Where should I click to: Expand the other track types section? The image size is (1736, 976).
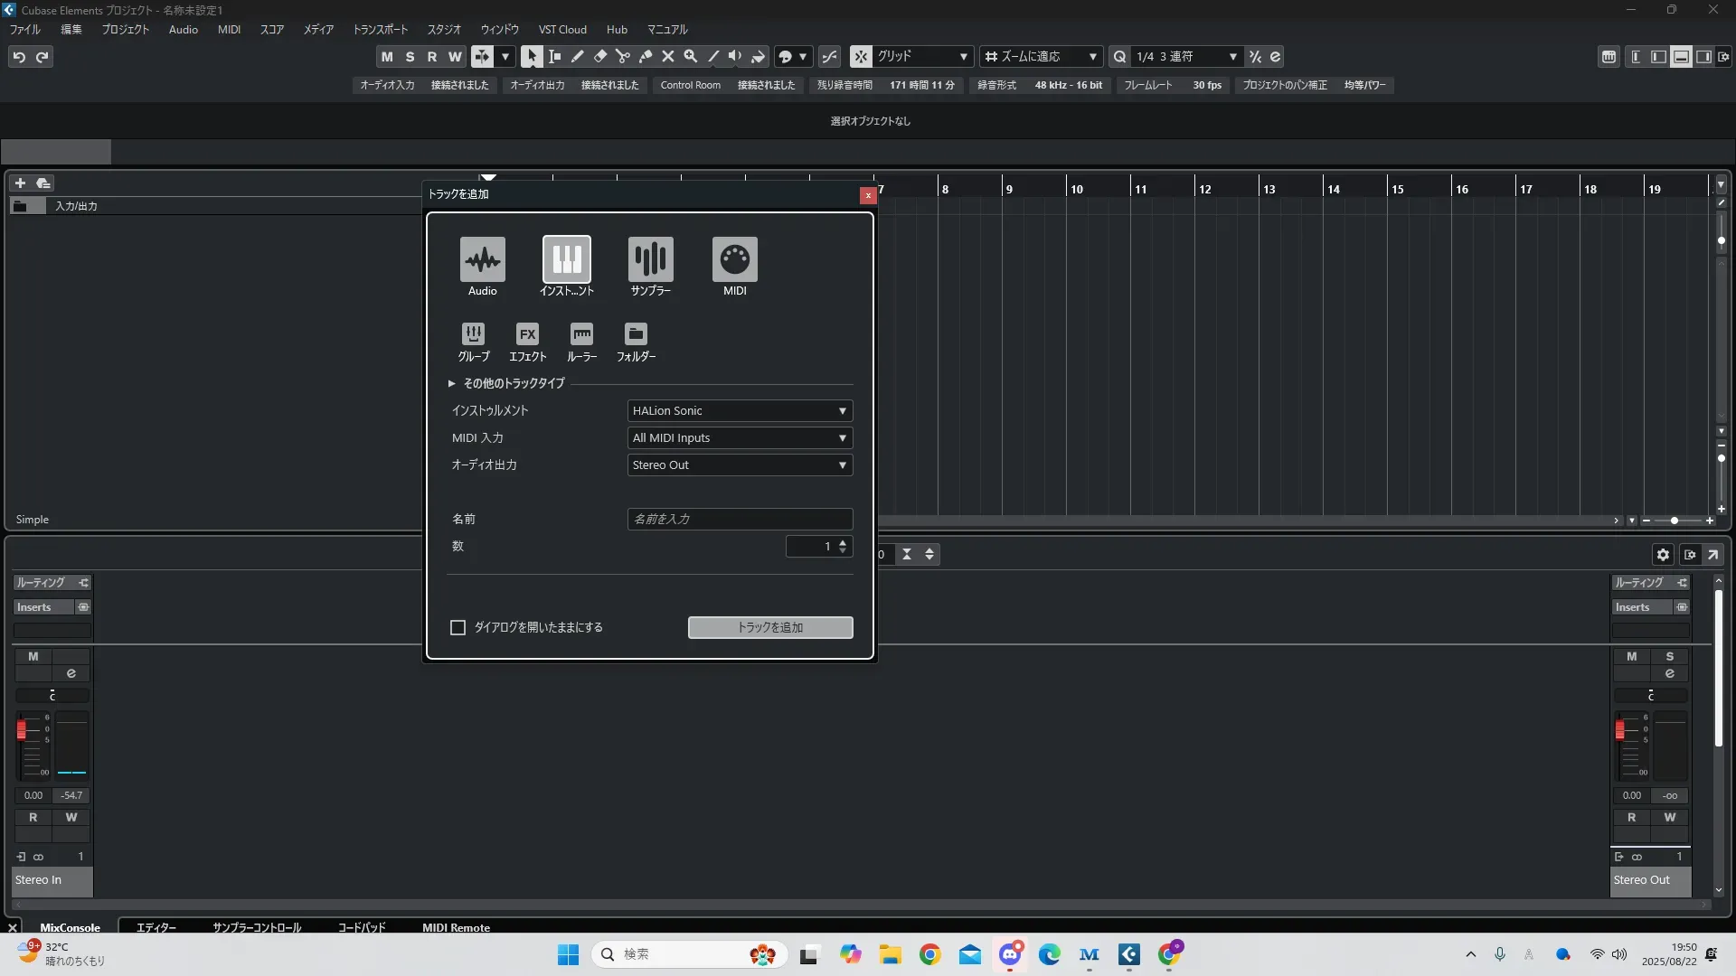[x=452, y=383]
